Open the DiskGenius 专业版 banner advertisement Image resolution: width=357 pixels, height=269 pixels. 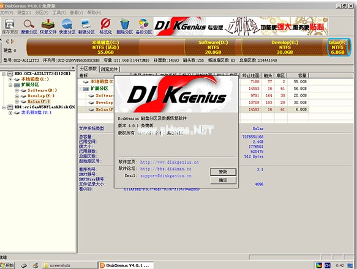click(241, 26)
